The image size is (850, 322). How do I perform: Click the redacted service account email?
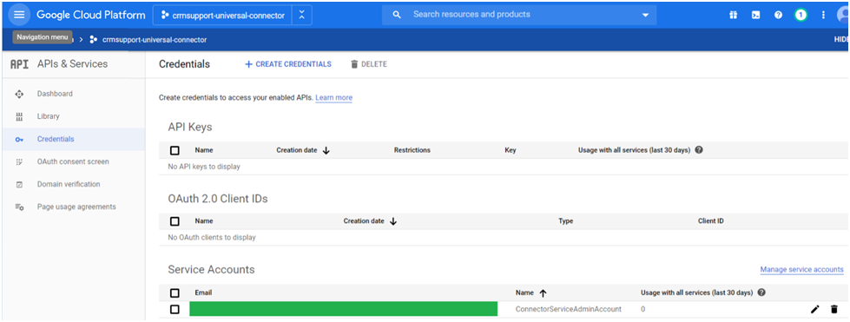[343, 309]
